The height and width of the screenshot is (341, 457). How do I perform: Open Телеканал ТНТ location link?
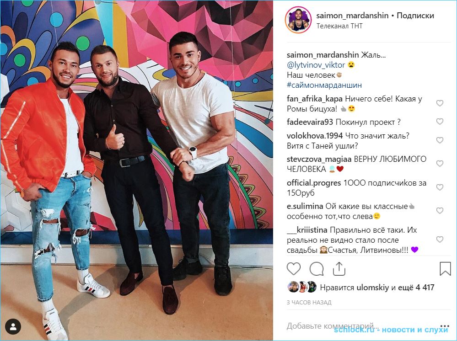339,26
